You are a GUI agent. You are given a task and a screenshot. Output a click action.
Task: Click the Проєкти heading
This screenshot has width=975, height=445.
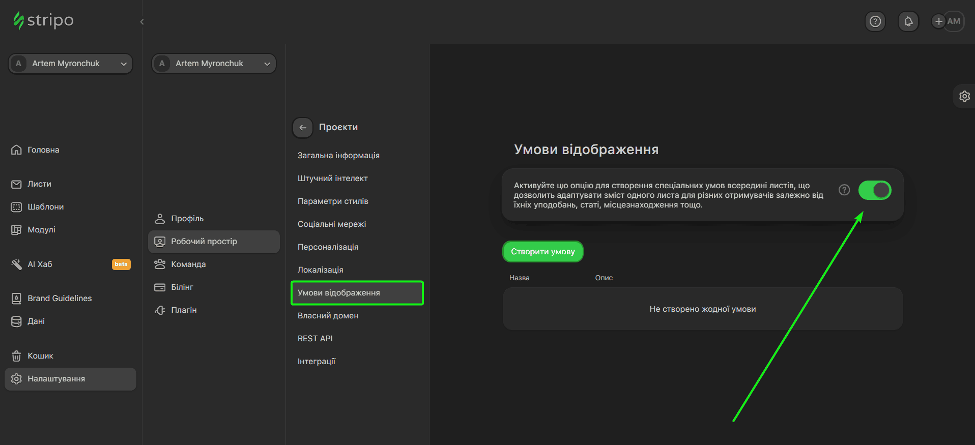(338, 127)
